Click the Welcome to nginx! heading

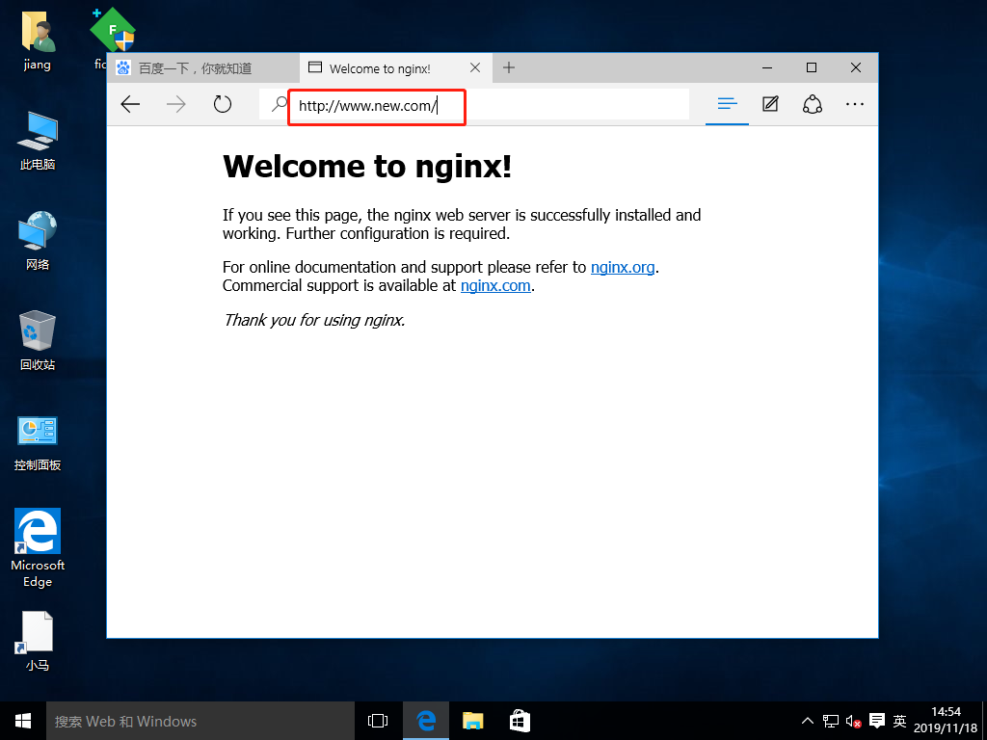[x=367, y=166]
